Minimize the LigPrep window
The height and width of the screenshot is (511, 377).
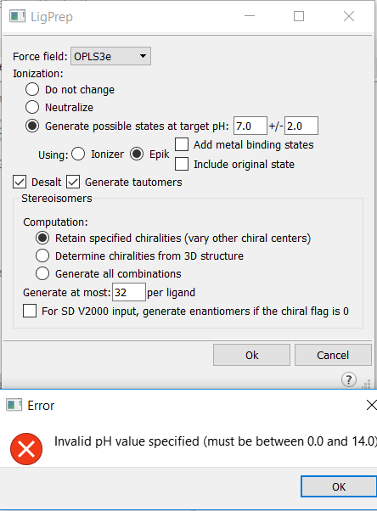click(x=250, y=15)
